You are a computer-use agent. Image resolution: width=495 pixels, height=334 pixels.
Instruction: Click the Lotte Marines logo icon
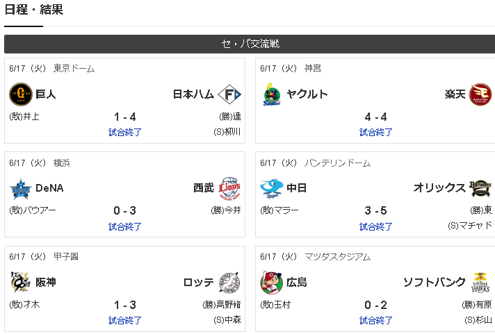point(229,283)
